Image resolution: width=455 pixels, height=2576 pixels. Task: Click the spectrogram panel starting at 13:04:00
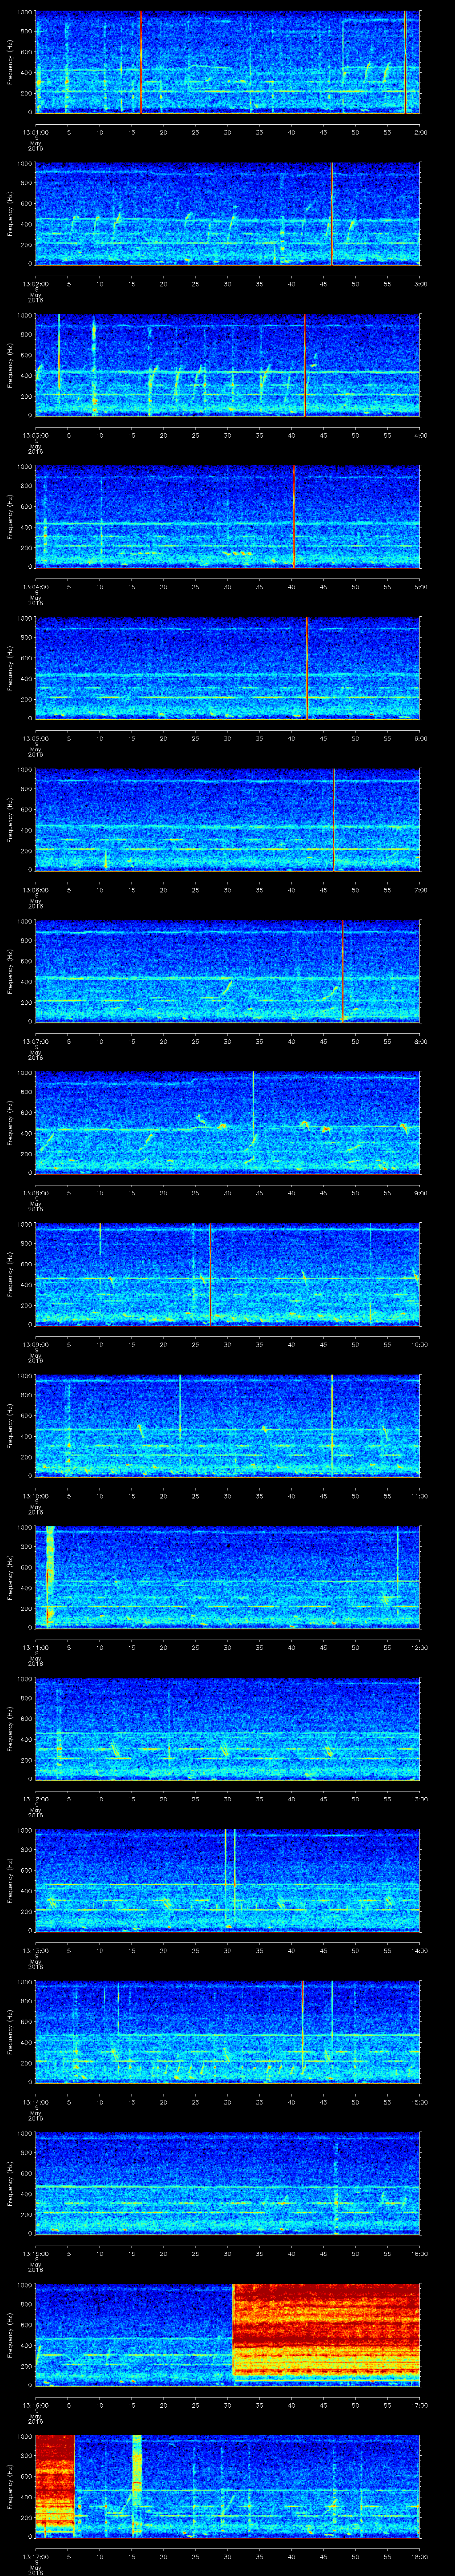click(228, 517)
